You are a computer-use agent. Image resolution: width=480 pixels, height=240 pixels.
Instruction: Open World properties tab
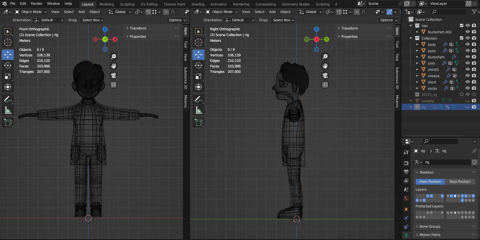point(406,198)
